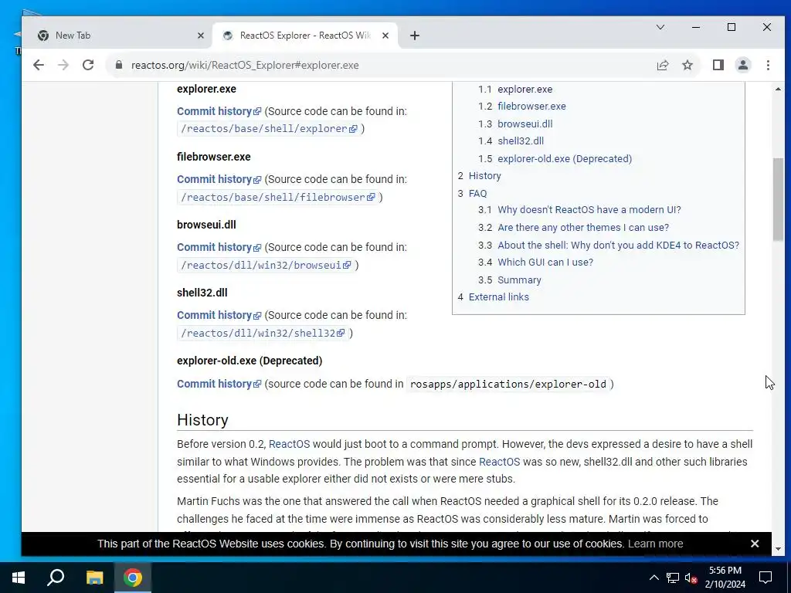The image size is (791, 593).
Task: Open Chrome three-dot menu
Action: pos(768,65)
